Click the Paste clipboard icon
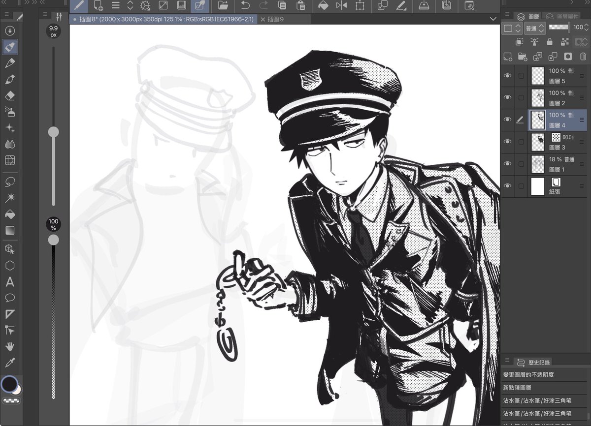 click(x=300, y=6)
